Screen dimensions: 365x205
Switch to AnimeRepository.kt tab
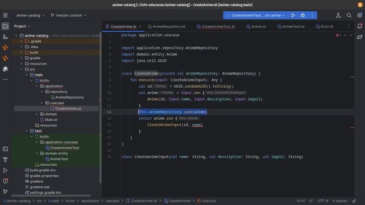click(167, 27)
